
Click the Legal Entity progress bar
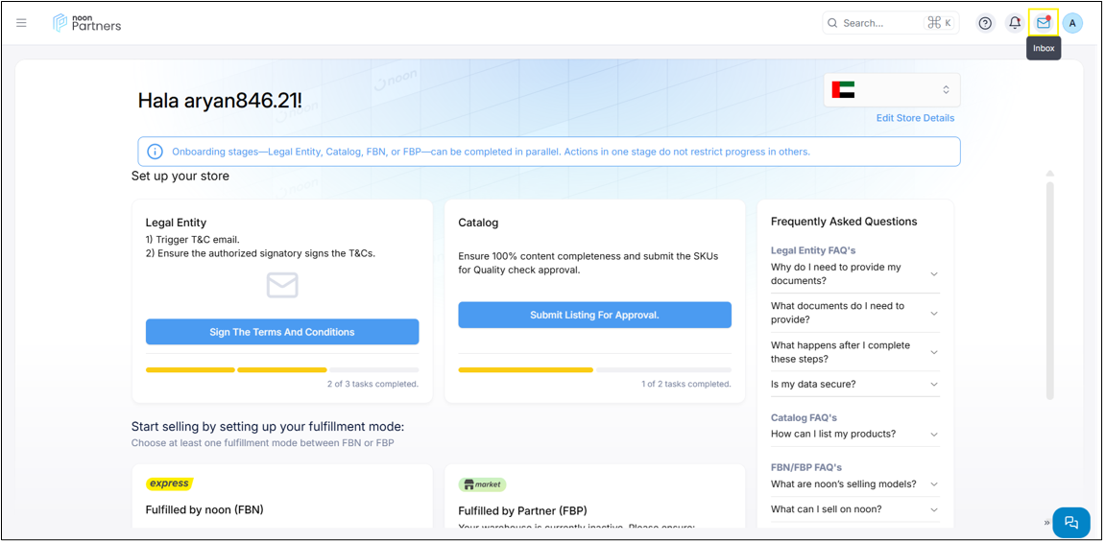point(282,369)
